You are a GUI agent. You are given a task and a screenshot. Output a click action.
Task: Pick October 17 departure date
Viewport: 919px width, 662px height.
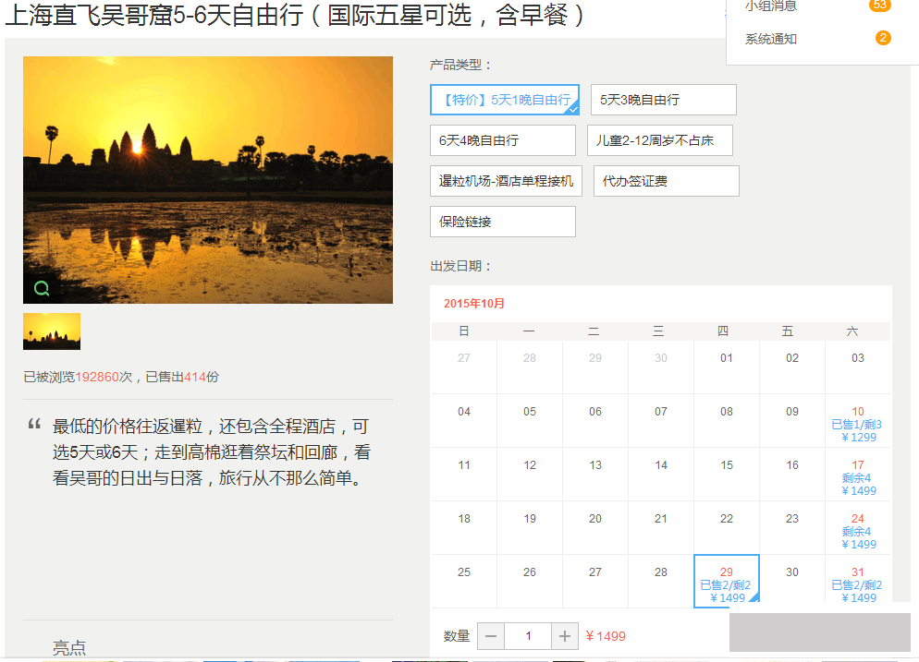857,477
